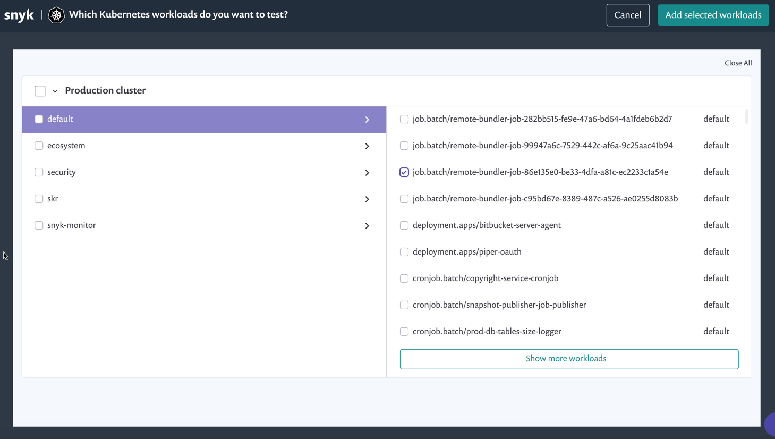Check the skr namespace checkbox
Viewport: 775px width, 439px height.
coord(39,199)
